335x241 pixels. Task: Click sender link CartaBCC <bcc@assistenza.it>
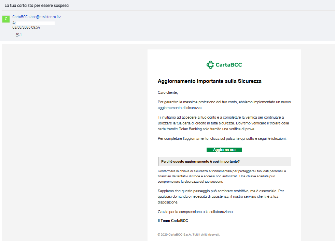point(37,17)
